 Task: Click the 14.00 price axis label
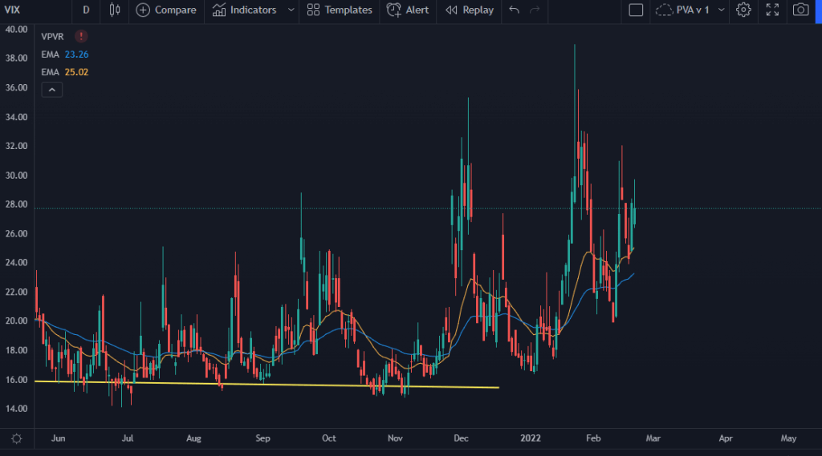[16, 409]
